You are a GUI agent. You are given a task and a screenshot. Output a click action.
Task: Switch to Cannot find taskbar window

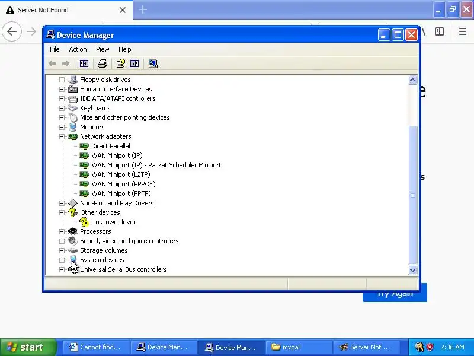(96, 347)
